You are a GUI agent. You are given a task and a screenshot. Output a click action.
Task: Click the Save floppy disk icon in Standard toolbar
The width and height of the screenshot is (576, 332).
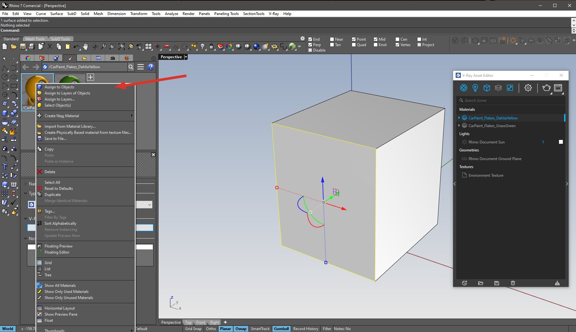(x=22, y=46)
